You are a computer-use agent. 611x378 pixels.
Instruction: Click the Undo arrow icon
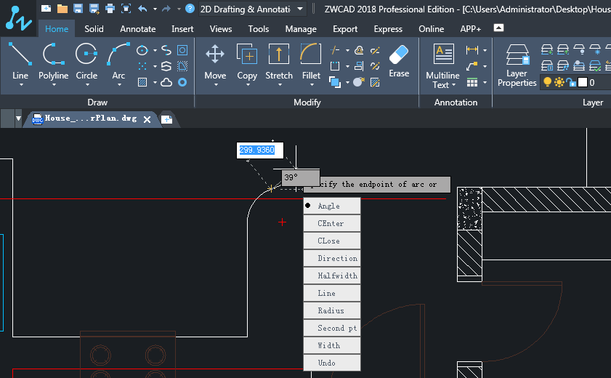tap(142, 8)
